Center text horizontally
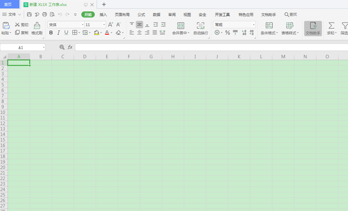The image size is (348, 211). [x=139, y=33]
